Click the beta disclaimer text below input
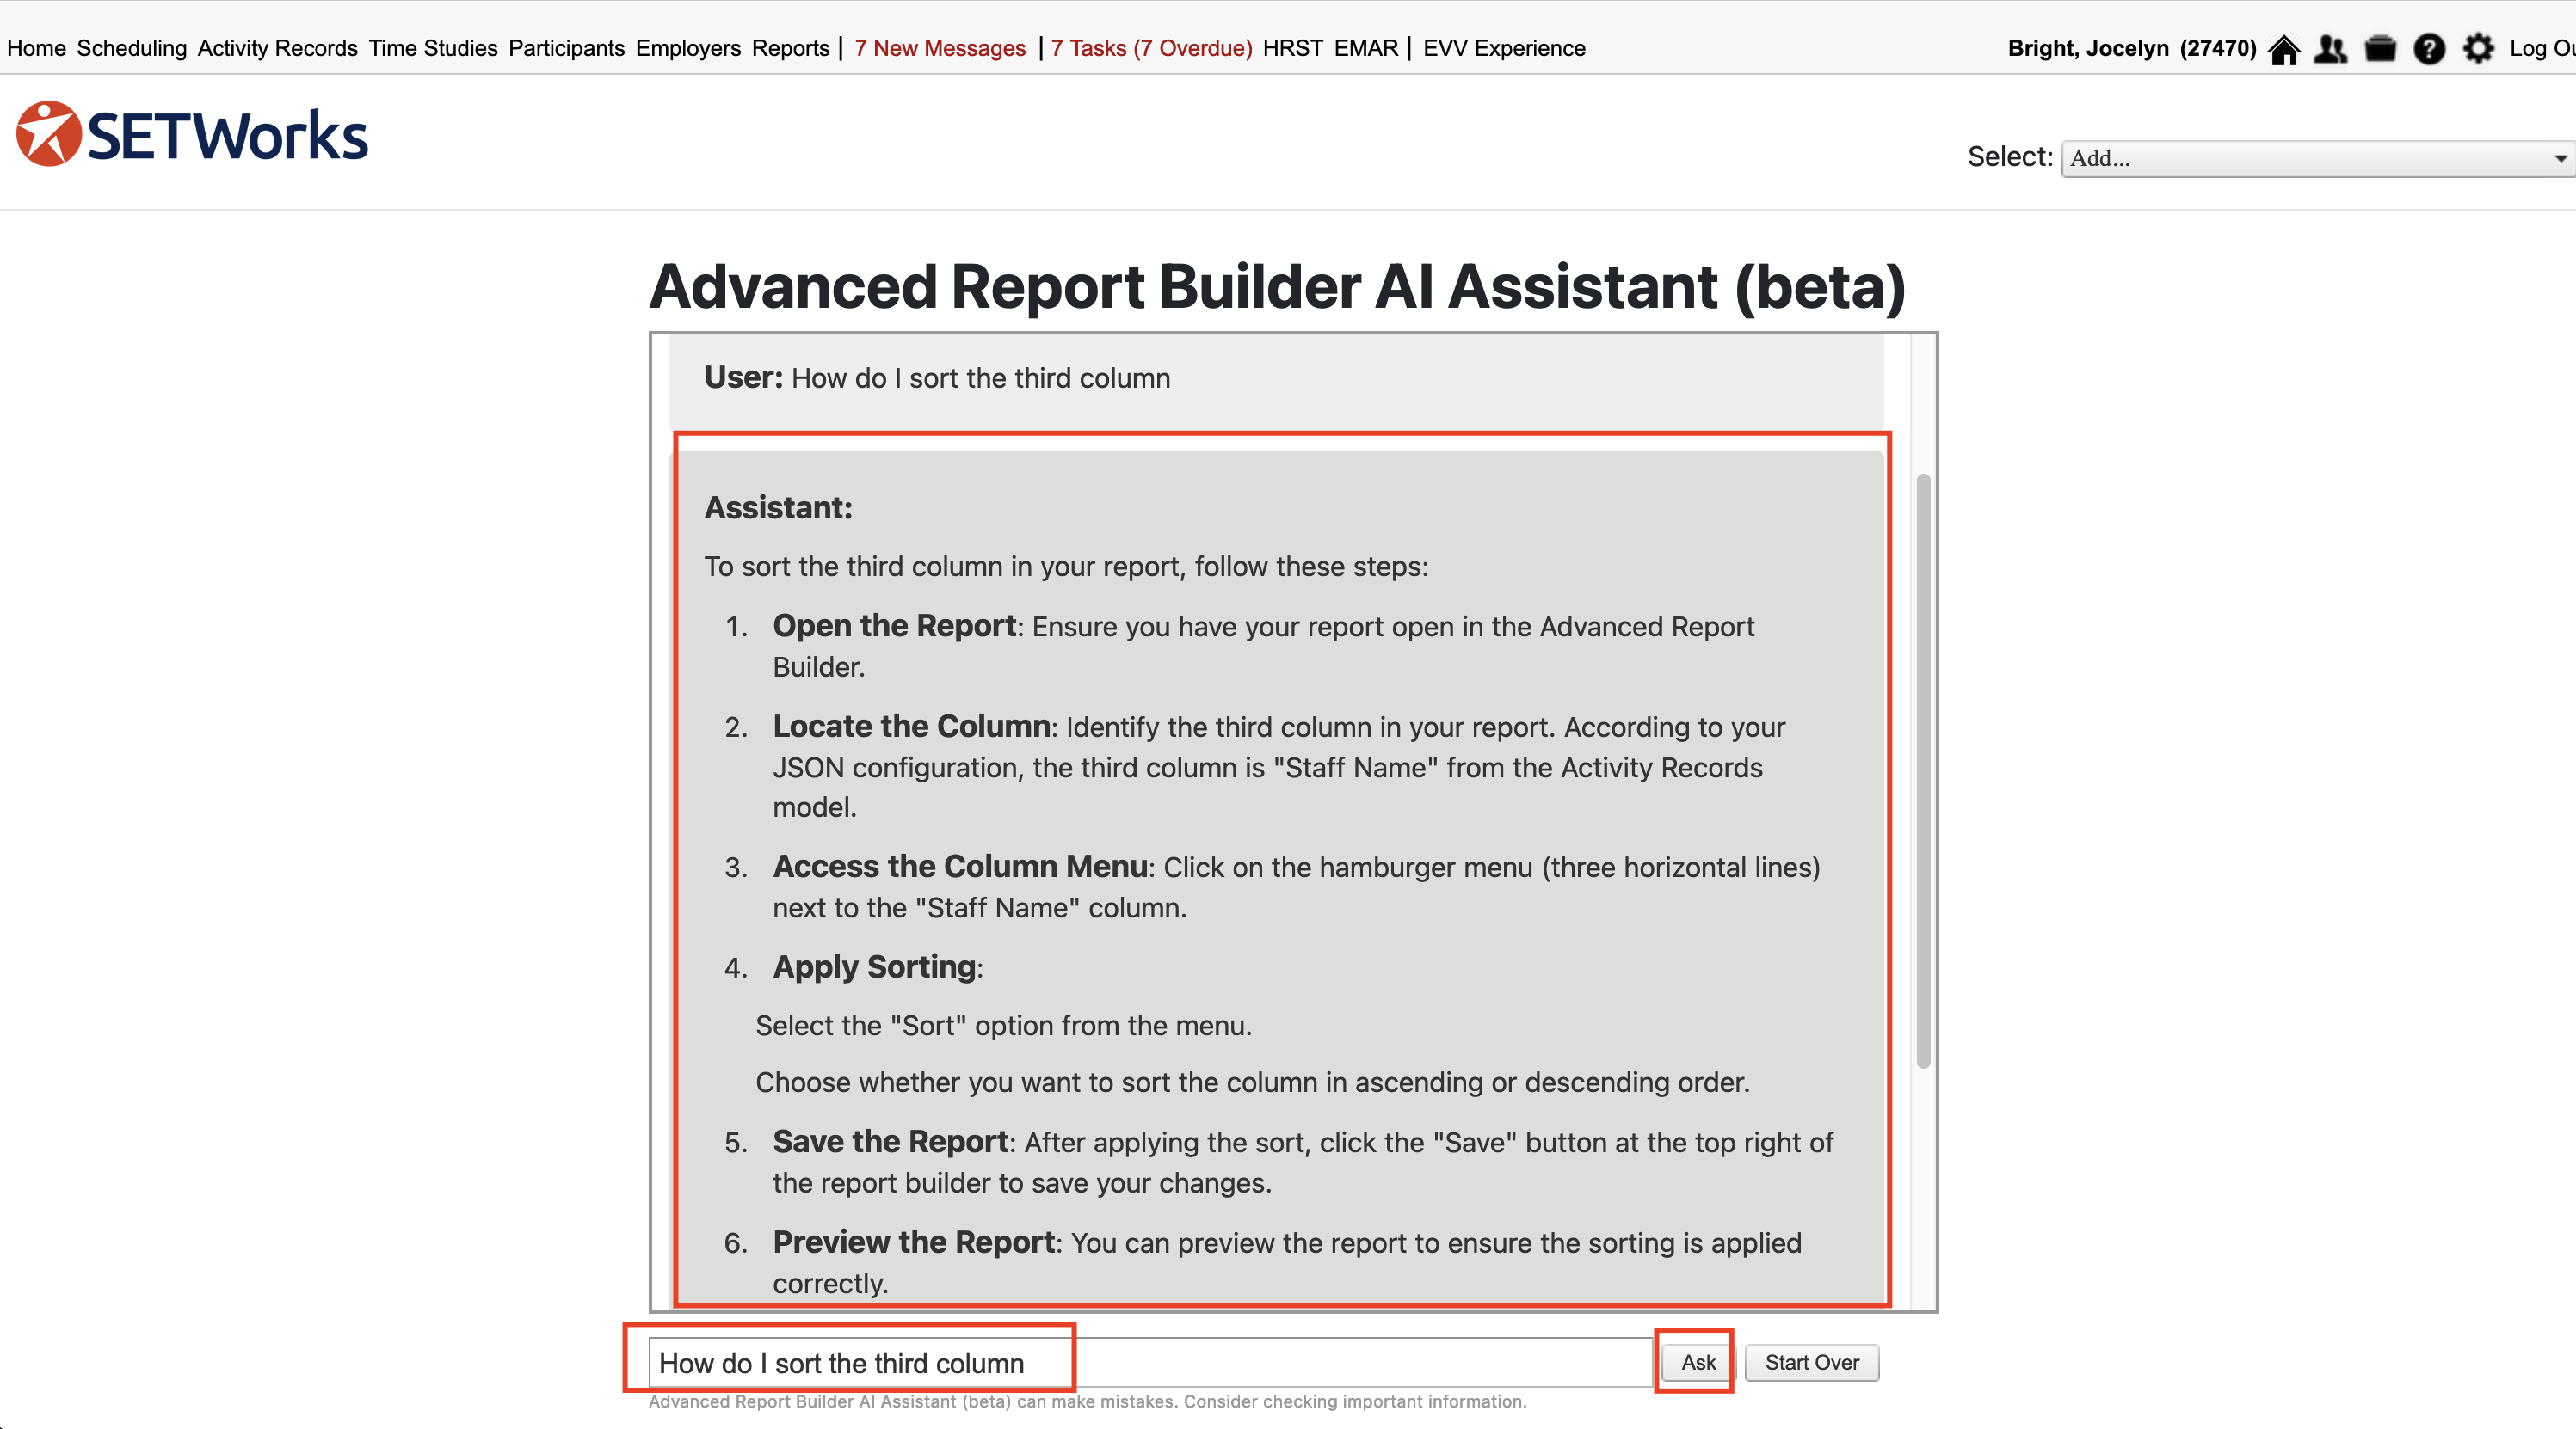The image size is (2576, 1429). pyautogui.click(x=1087, y=1401)
